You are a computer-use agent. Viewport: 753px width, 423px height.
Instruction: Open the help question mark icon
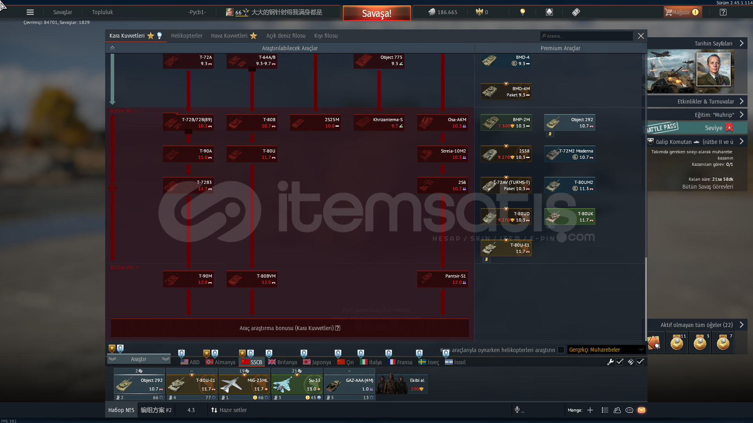click(x=723, y=12)
